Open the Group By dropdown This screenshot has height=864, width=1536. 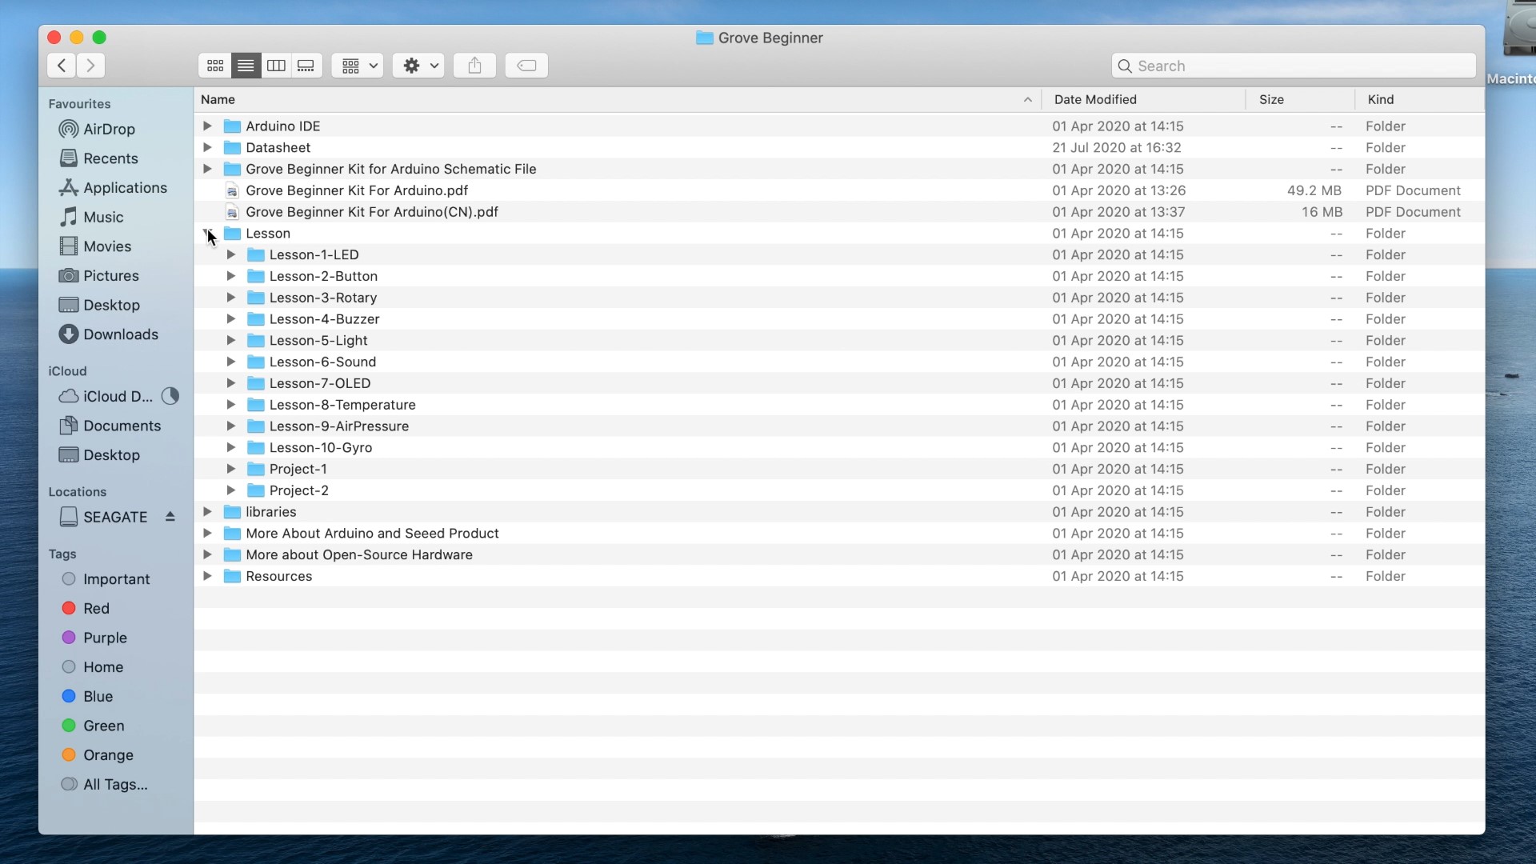point(358,66)
